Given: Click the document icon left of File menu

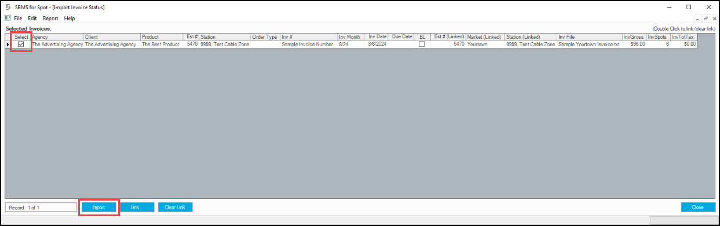Looking at the screenshot, I should pos(7,18).
